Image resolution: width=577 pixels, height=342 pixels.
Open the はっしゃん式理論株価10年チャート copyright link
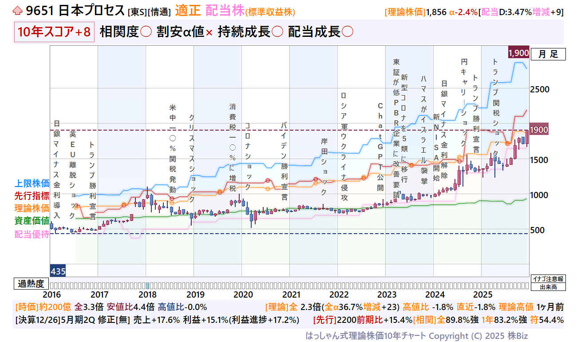416,335
